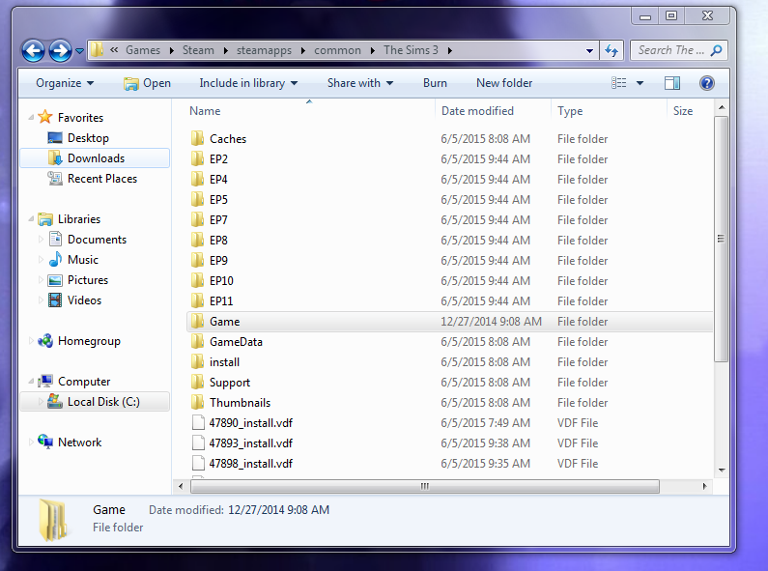Viewport: 768px width, 571px height.
Task: Expand the Pictures library
Action: point(42,280)
